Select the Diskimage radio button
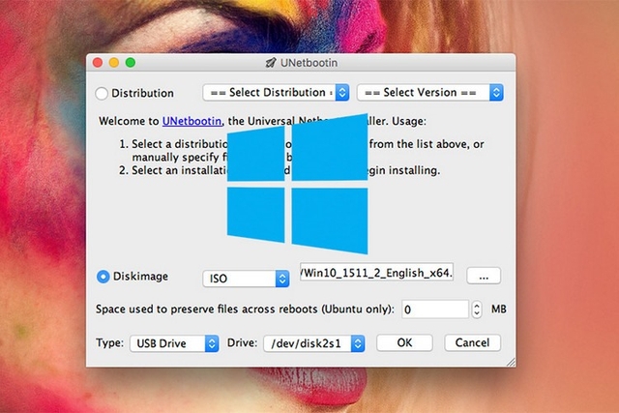 click(103, 277)
